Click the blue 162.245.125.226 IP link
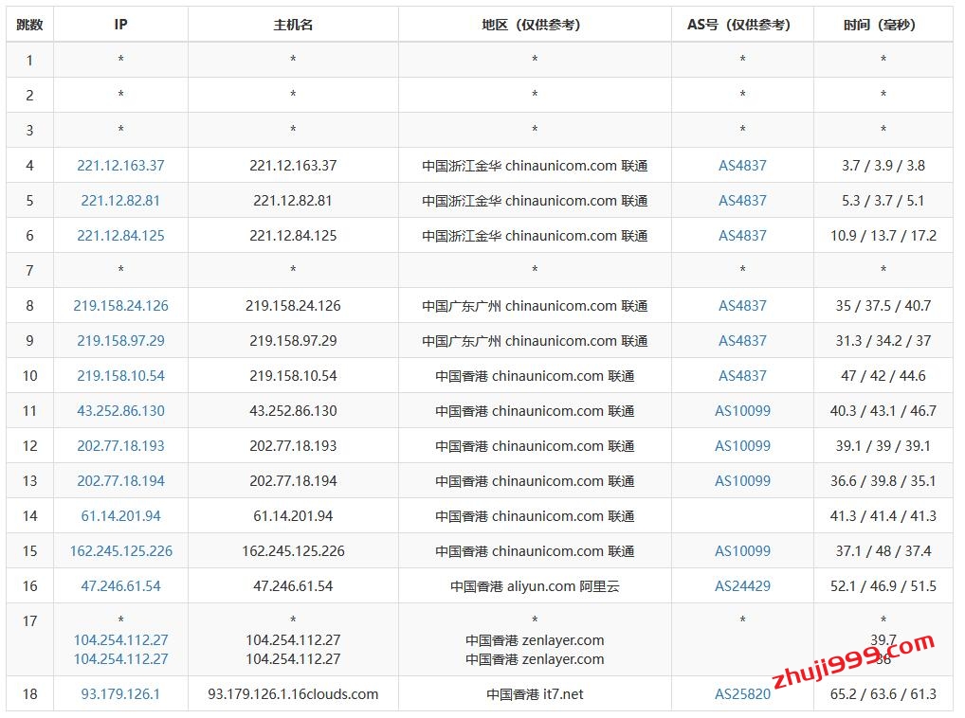Screen dimensions: 965x718 pyautogui.click(x=120, y=551)
